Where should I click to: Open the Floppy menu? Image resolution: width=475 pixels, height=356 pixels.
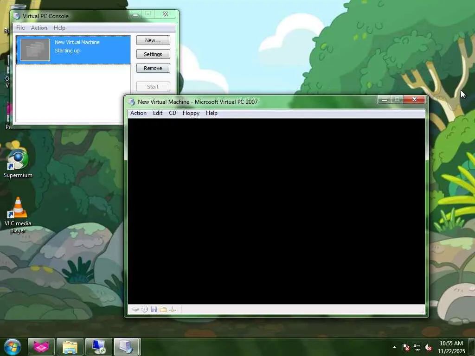(x=191, y=113)
